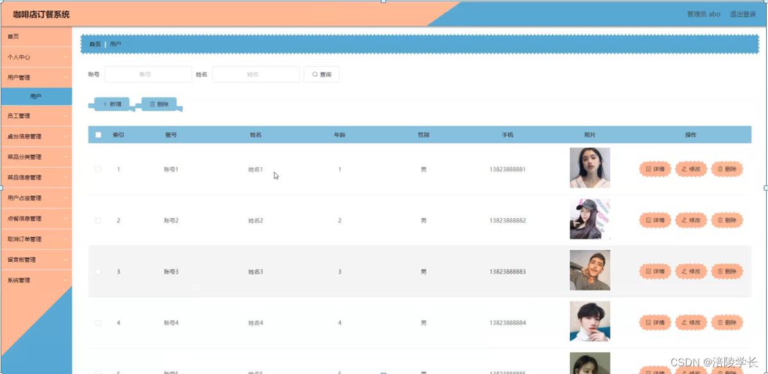Click phone number 13823888884 cell

(x=508, y=323)
